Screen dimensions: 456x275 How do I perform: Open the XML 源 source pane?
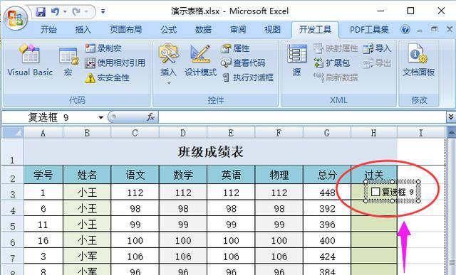click(296, 60)
